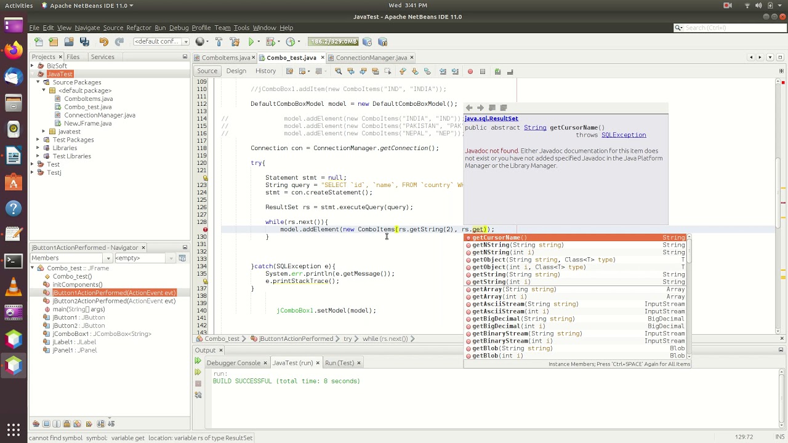Image resolution: width=788 pixels, height=443 pixels.
Task: Open the Debug menu
Action: [x=179, y=28]
